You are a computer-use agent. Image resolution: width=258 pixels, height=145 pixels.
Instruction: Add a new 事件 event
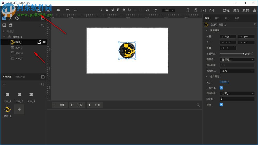click(60, 105)
